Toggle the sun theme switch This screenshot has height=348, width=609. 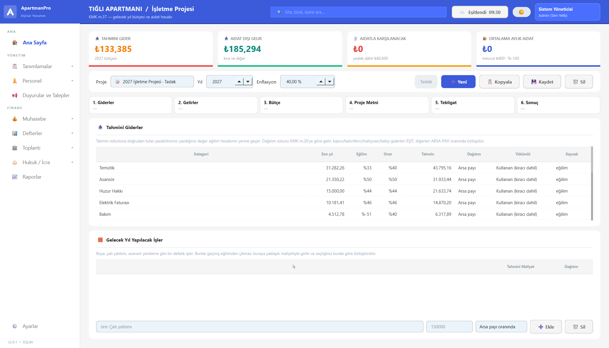click(521, 12)
